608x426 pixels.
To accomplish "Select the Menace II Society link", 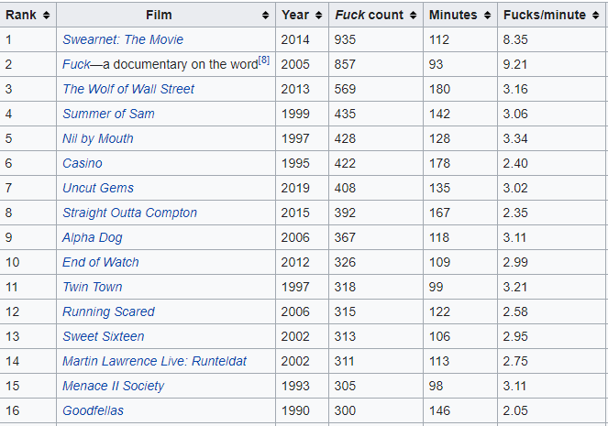I will point(113,386).
